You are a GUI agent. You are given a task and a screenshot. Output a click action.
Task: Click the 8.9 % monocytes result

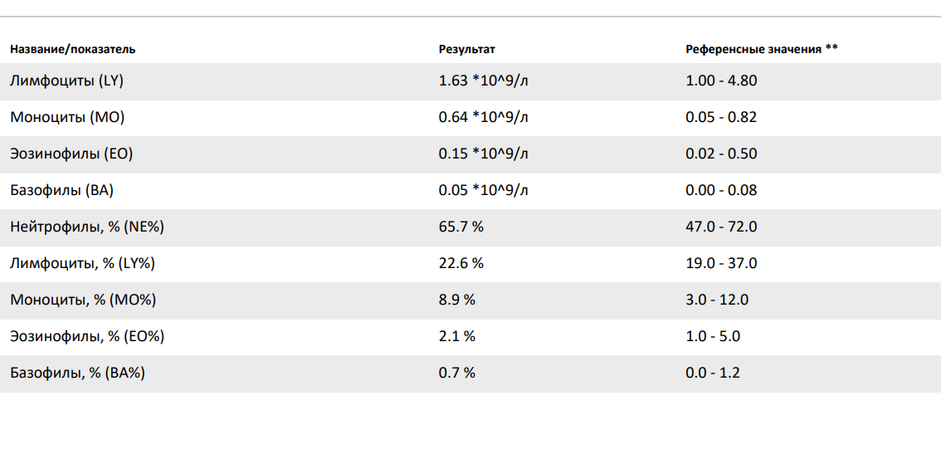pos(456,300)
